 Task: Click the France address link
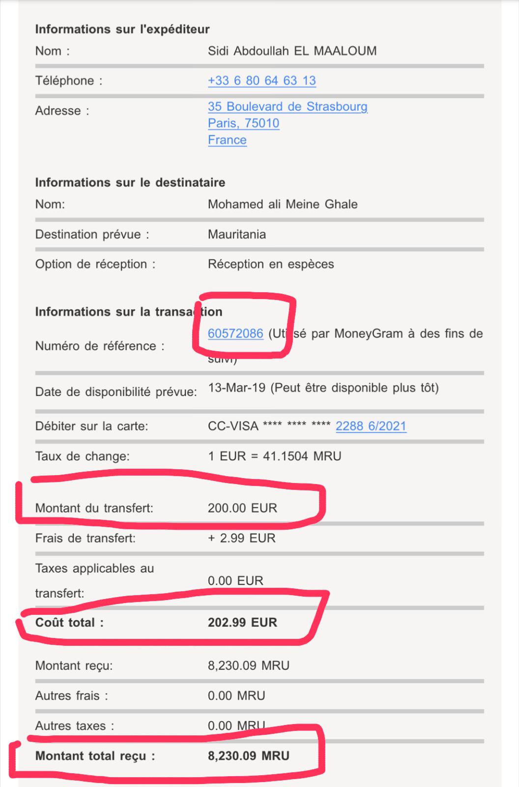227,140
